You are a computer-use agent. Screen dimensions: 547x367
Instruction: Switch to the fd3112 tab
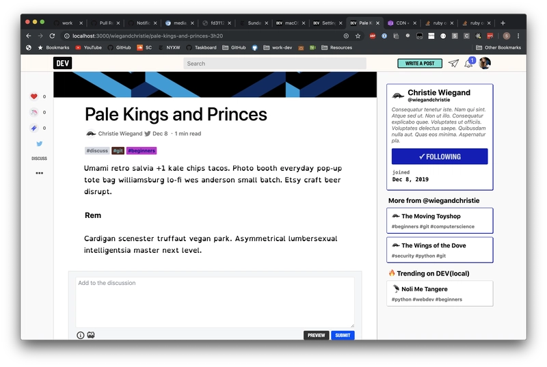216,23
